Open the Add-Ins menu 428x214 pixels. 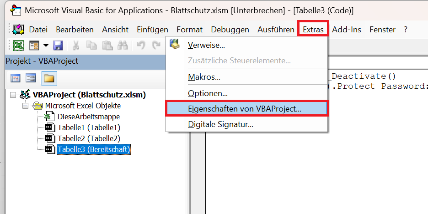(x=347, y=29)
